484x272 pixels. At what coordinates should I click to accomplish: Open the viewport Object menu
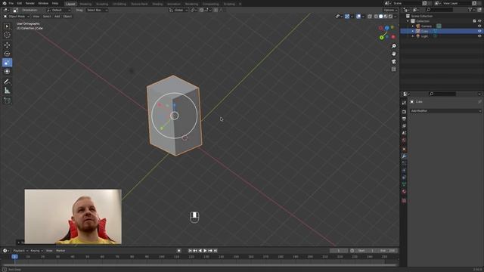point(67,17)
